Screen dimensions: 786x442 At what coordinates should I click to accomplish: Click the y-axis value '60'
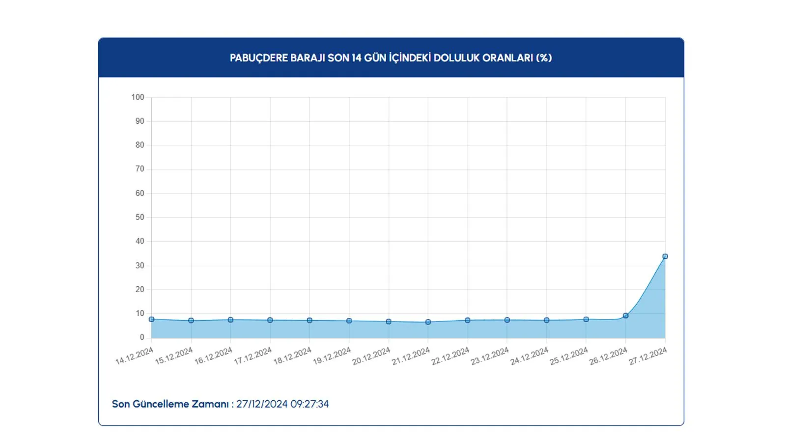(140, 193)
